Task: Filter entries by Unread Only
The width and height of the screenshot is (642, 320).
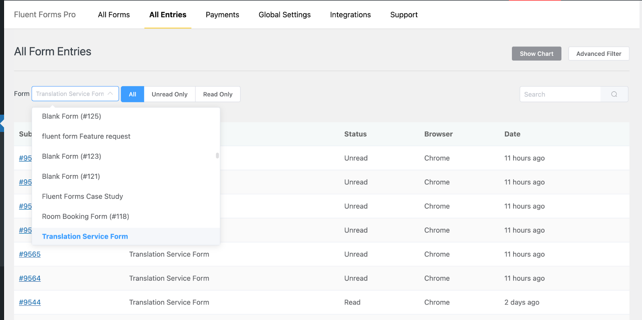Action: (x=170, y=94)
